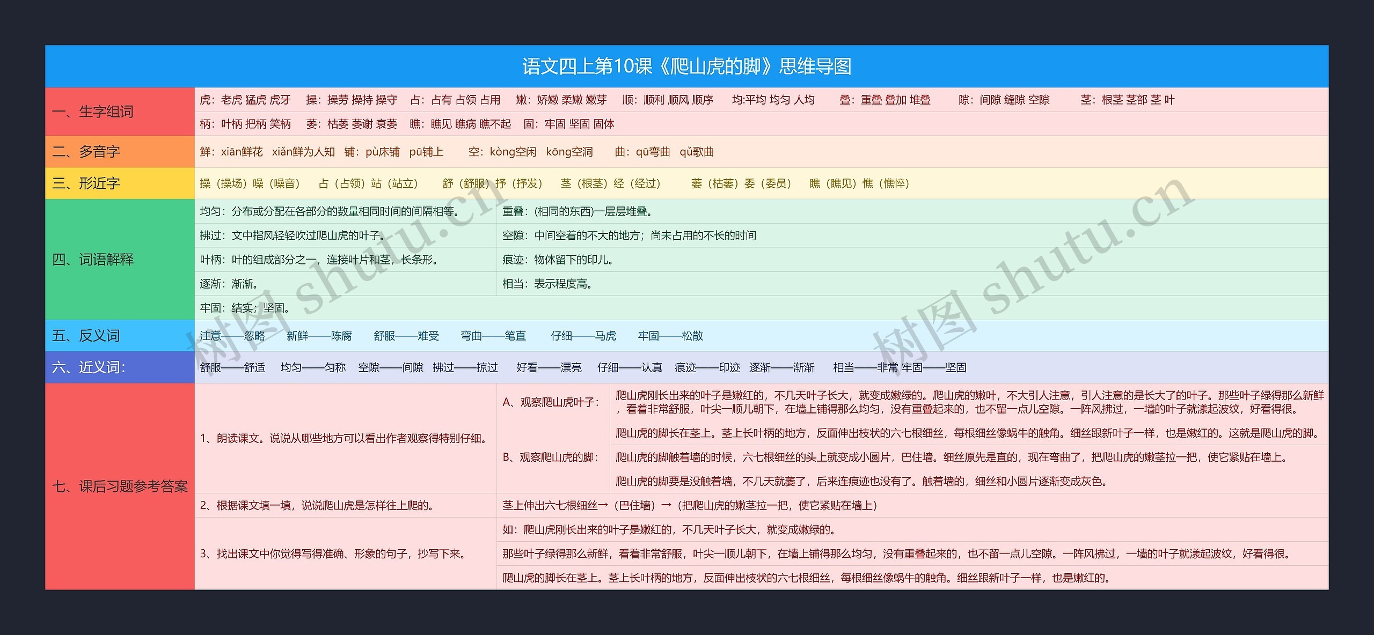Screen dimensions: 1374x635
Task: Select the 五、反义词 section header
Action: point(120,336)
